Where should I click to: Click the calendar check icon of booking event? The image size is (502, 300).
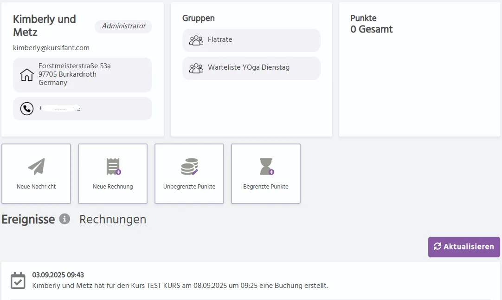pos(18,280)
